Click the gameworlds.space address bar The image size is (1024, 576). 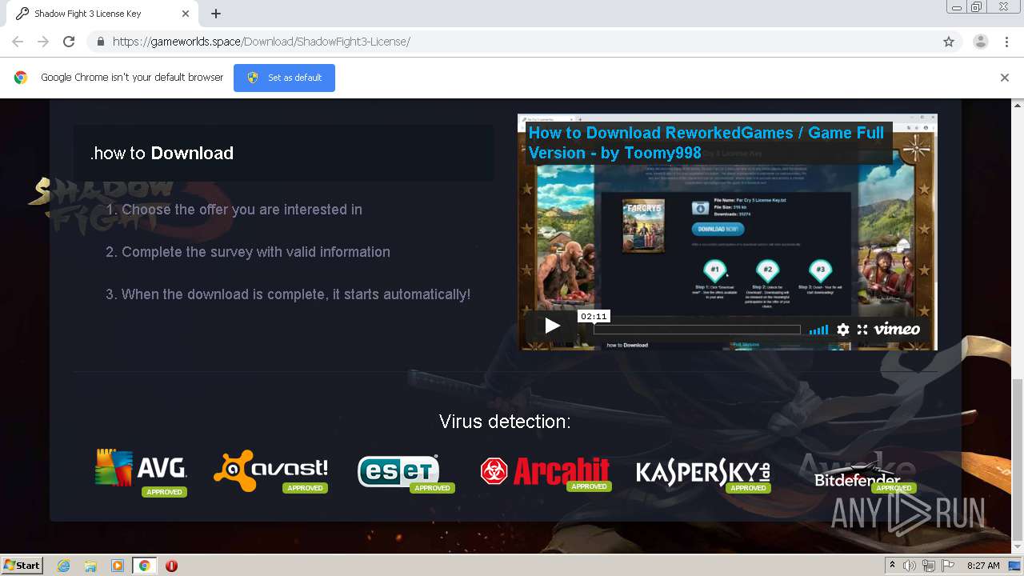click(512, 42)
